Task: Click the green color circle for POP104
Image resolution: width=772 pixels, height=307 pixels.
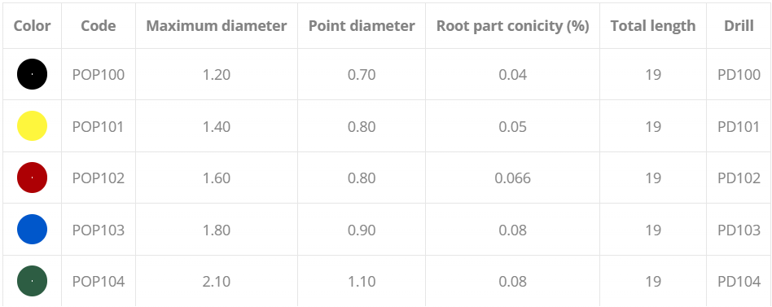Action: pyautogui.click(x=32, y=281)
